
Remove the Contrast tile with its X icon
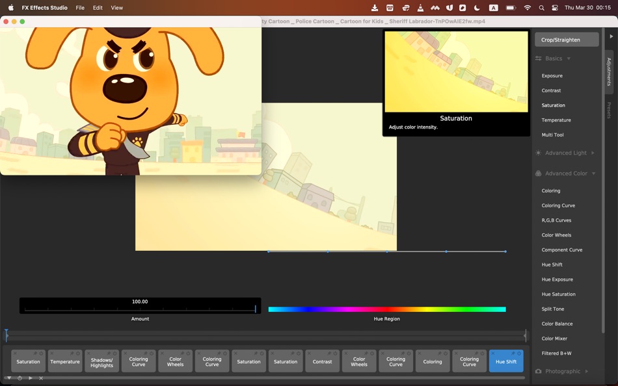309,354
